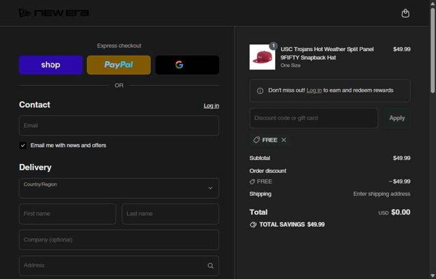Open the Country/Region dropdown
Screen dimensions: 436x279
click(119, 188)
